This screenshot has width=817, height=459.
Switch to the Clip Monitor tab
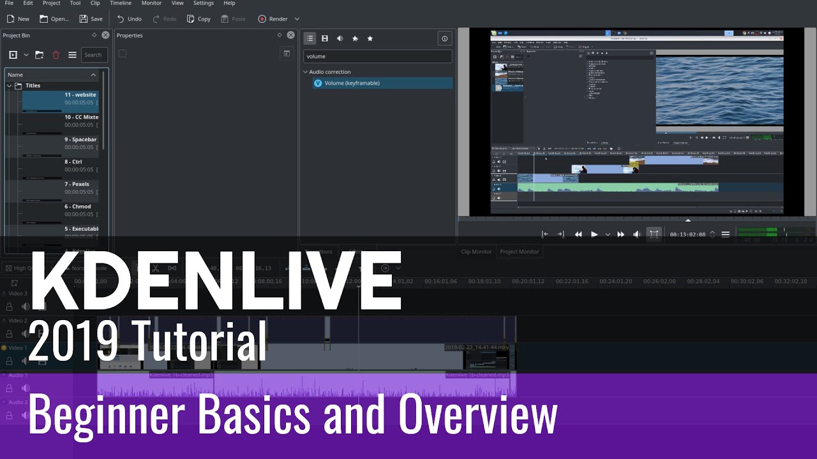coord(477,252)
